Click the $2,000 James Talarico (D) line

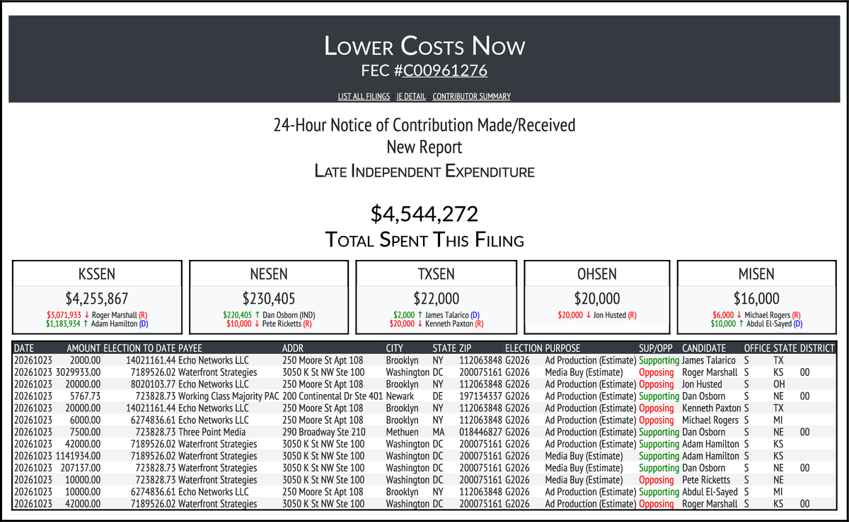click(436, 315)
